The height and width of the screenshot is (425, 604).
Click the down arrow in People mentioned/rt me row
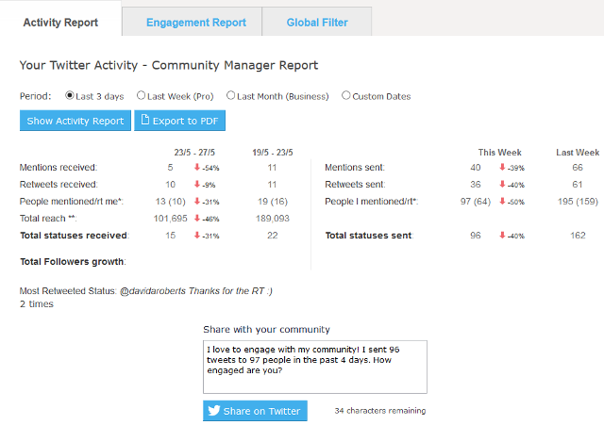[197, 201]
